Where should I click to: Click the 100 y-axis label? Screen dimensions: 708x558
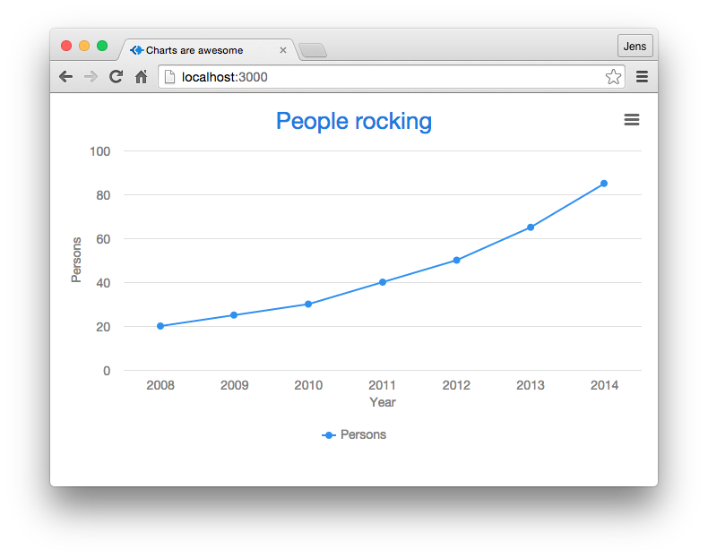coord(99,151)
